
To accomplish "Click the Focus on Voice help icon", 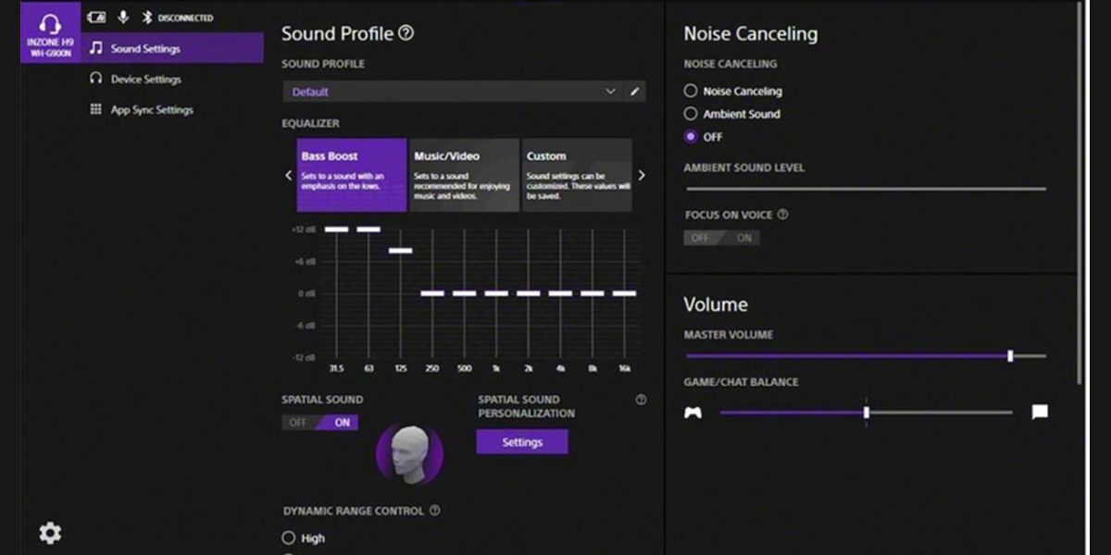I will (782, 215).
